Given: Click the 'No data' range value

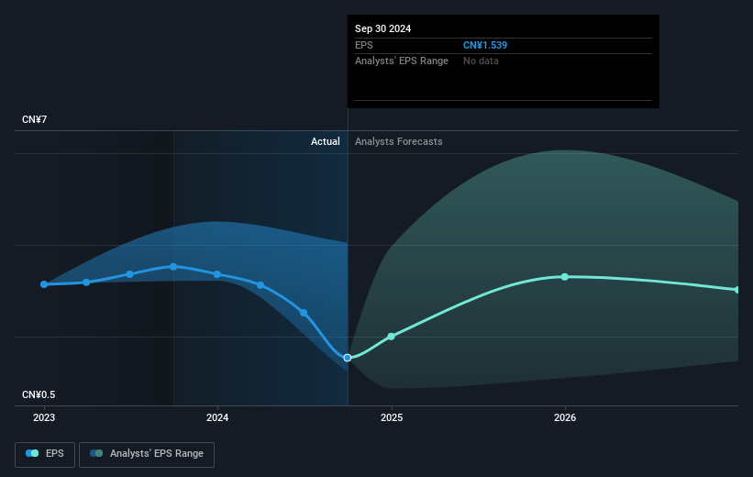Looking at the screenshot, I should (481, 61).
